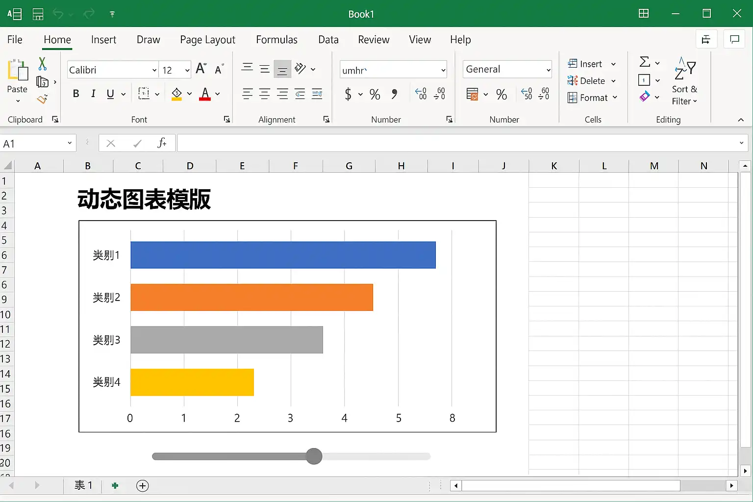The height and width of the screenshot is (502, 753).
Task: Apply the Fill Color bucket icon
Action: [176, 94]
